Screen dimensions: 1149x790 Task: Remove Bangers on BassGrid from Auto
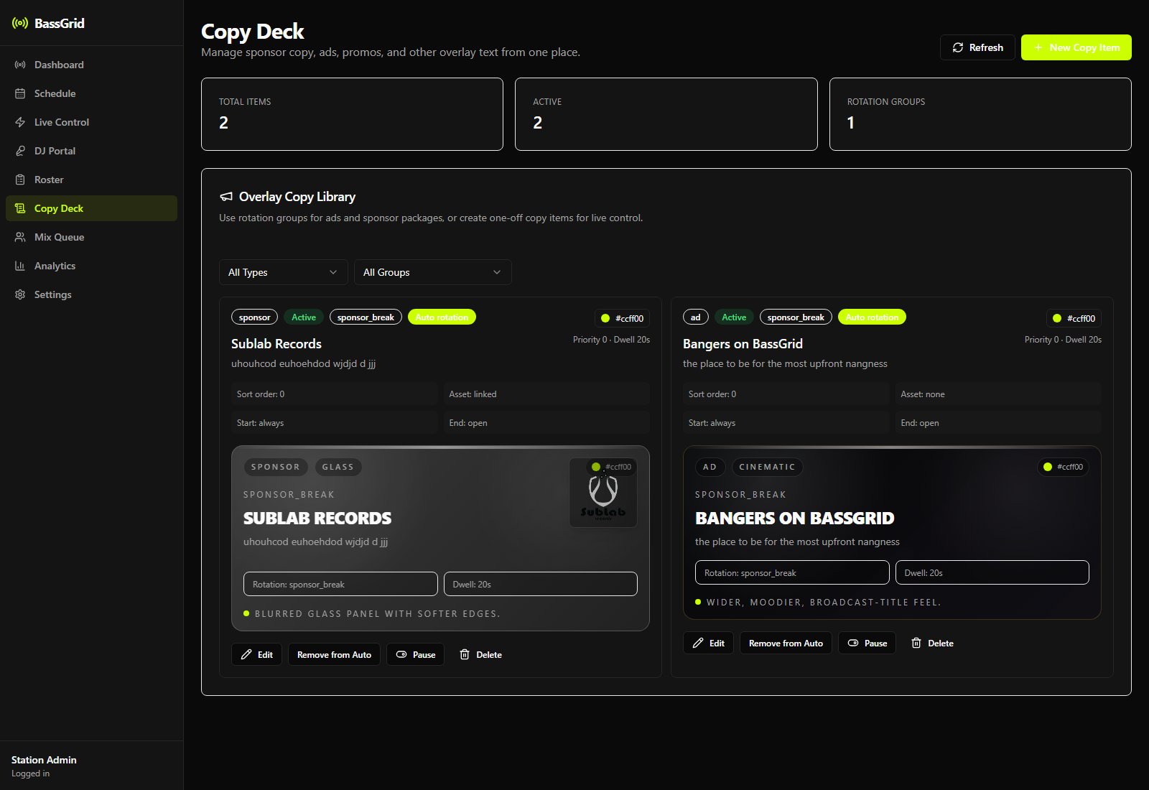click(x=786, y=643)
